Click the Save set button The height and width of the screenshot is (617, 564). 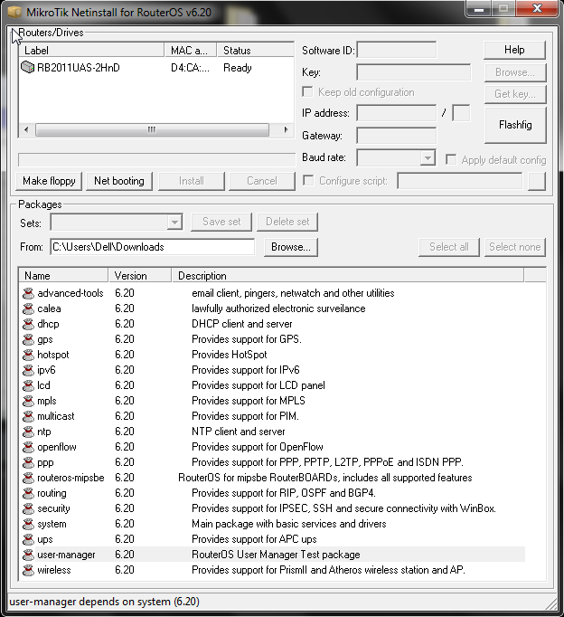tap(221, 222)
